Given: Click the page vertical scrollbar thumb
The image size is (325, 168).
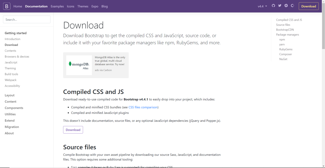Looking at the screenshot, I should (x=323, y=26).
